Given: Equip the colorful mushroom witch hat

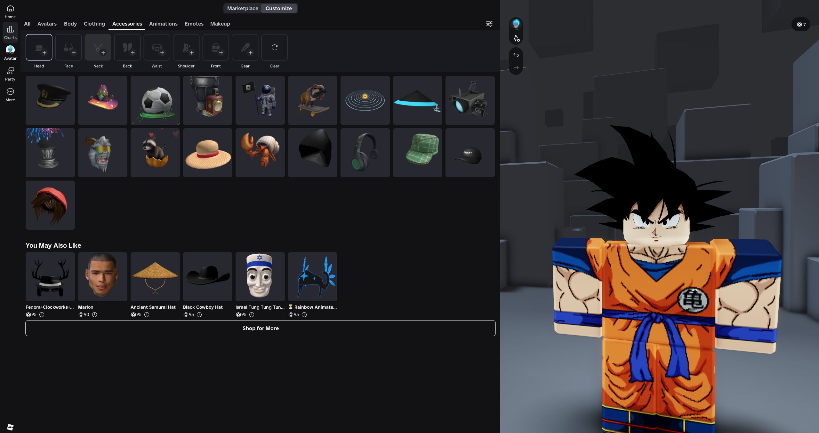Looking at the screenshot, I should point(103,100).
